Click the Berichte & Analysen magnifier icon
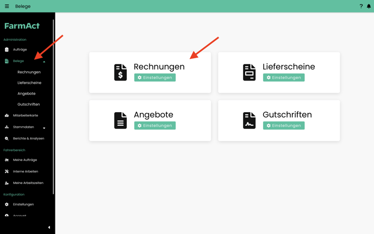Viewport: 374px width, 234px height. [7, 138]
